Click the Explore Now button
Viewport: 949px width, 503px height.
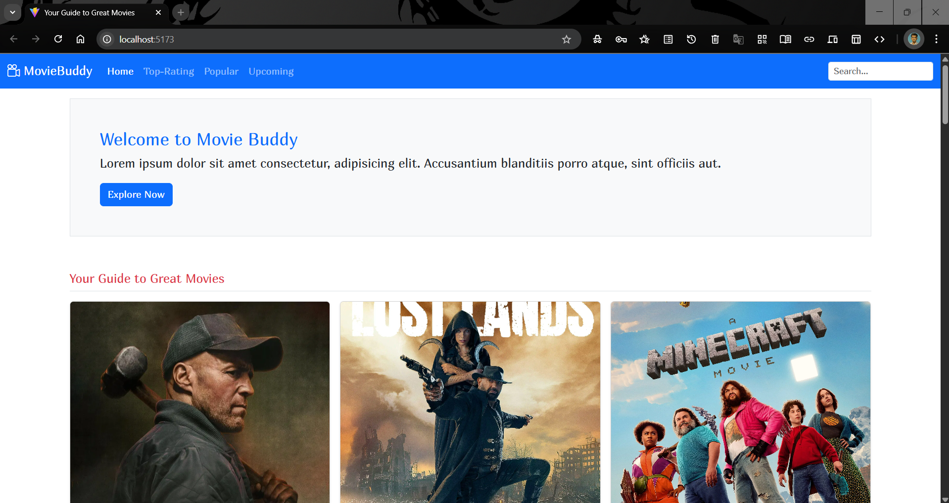tap(136, 194)
